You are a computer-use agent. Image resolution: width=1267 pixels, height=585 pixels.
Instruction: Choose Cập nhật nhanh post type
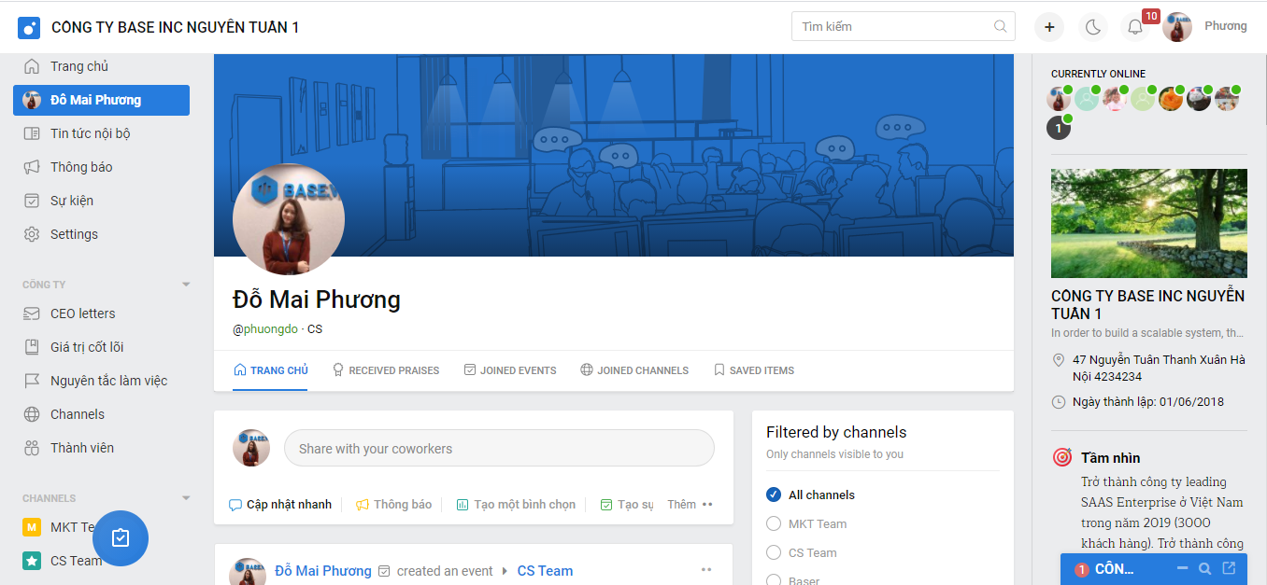(x=280, y=505)
